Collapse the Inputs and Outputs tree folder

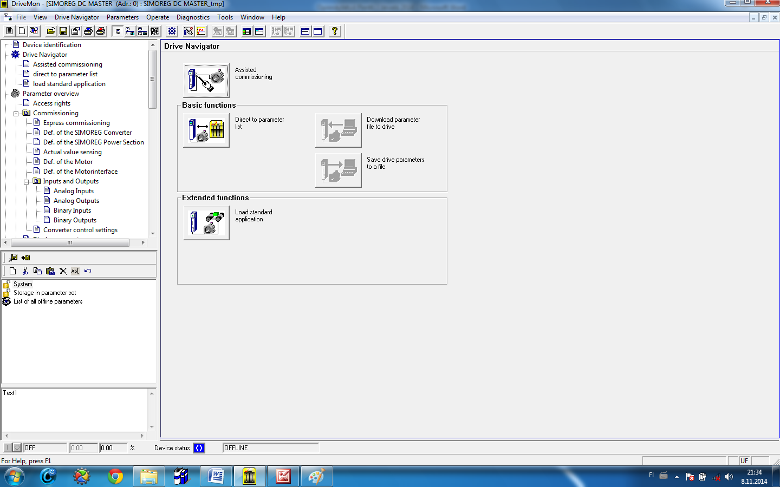pyautogui.click(x=27, y=182)
